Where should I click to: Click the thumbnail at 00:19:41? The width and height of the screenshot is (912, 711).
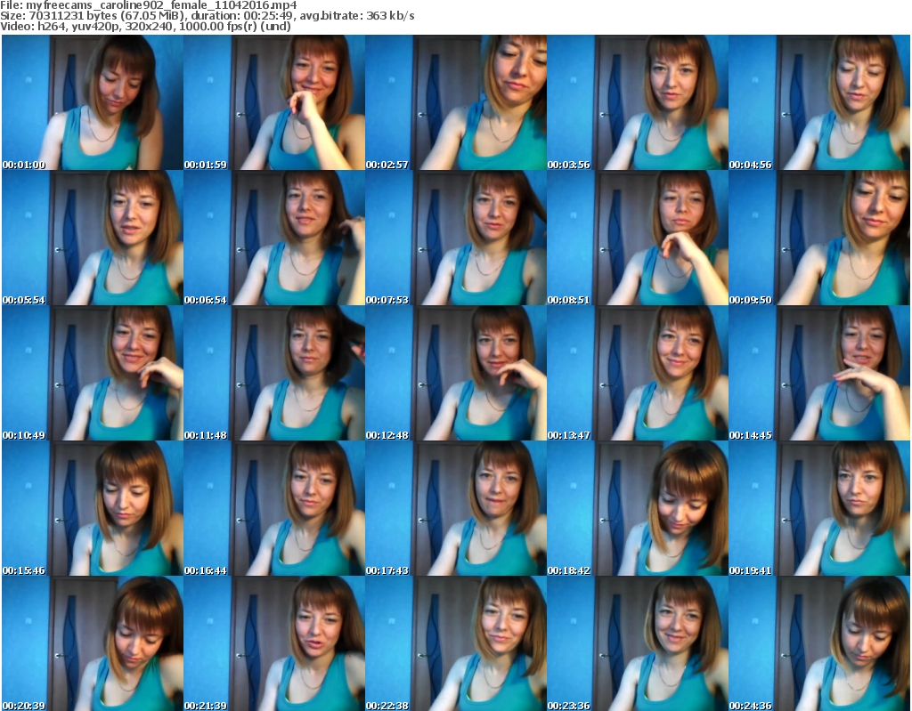click(x=819, y=509)
